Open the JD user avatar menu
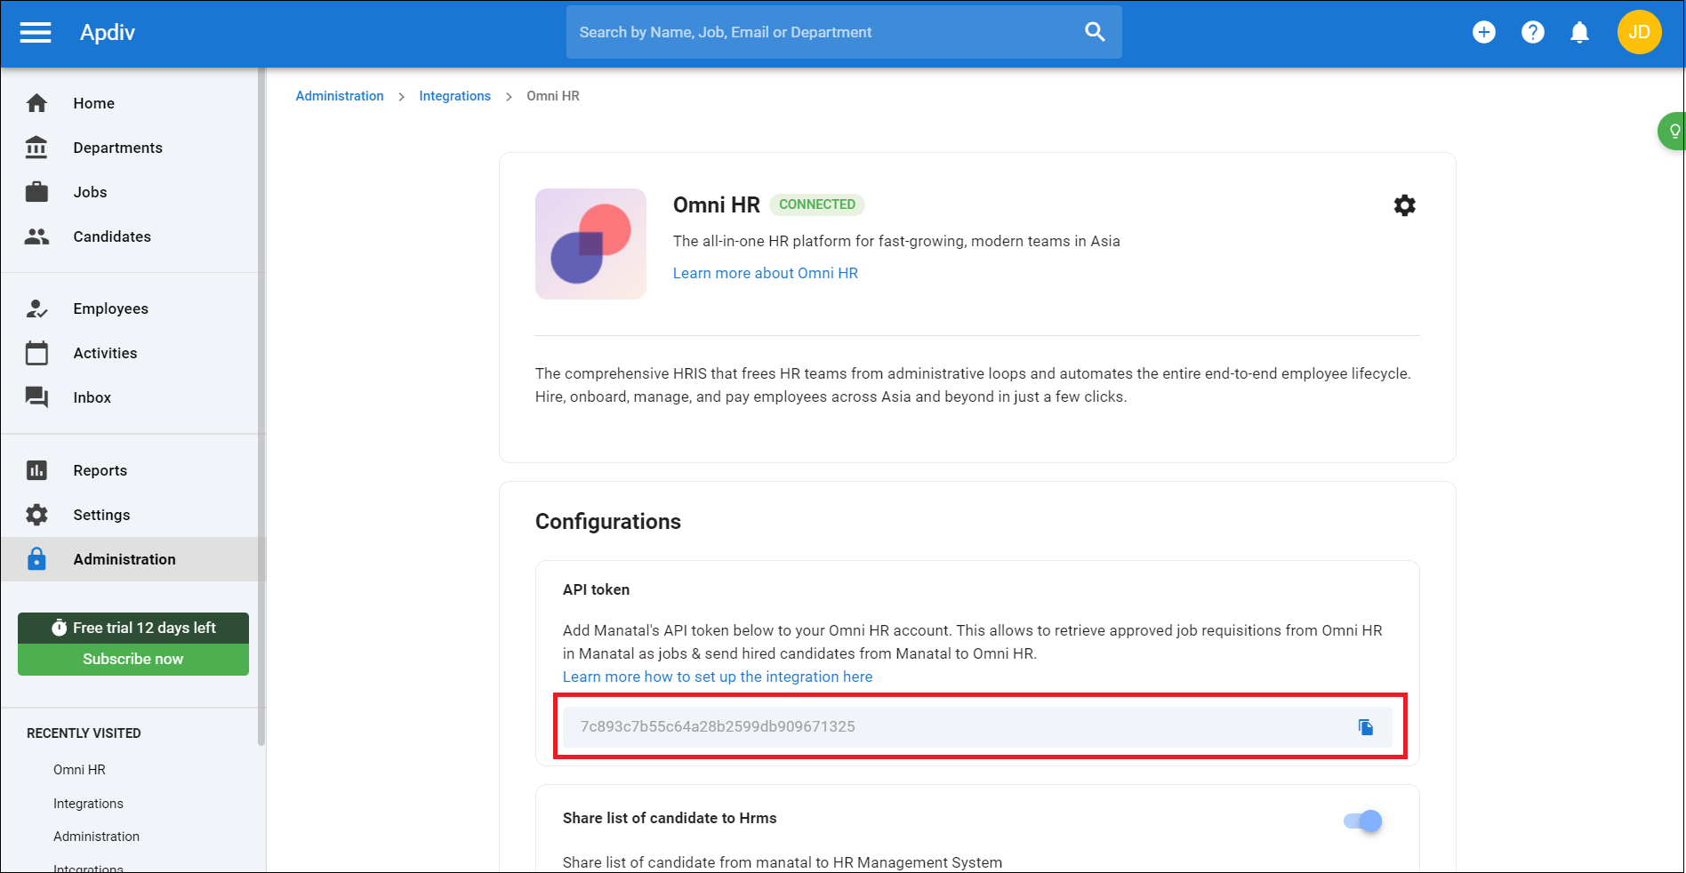1686x873 pixels. (1639, 32)
